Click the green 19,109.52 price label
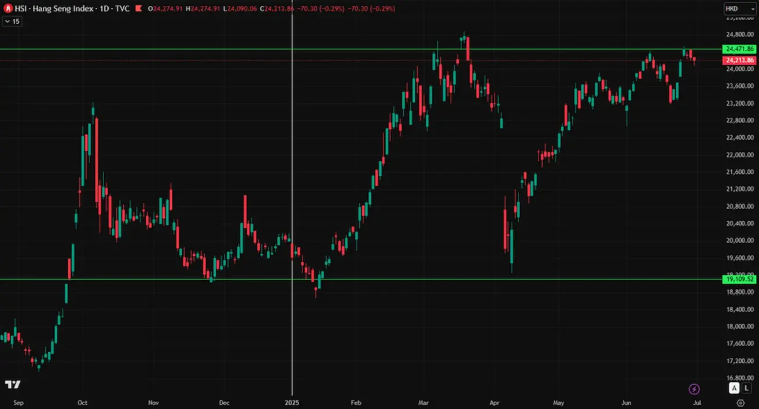Viewport: 759px width, 409px height. click(740, 280)
